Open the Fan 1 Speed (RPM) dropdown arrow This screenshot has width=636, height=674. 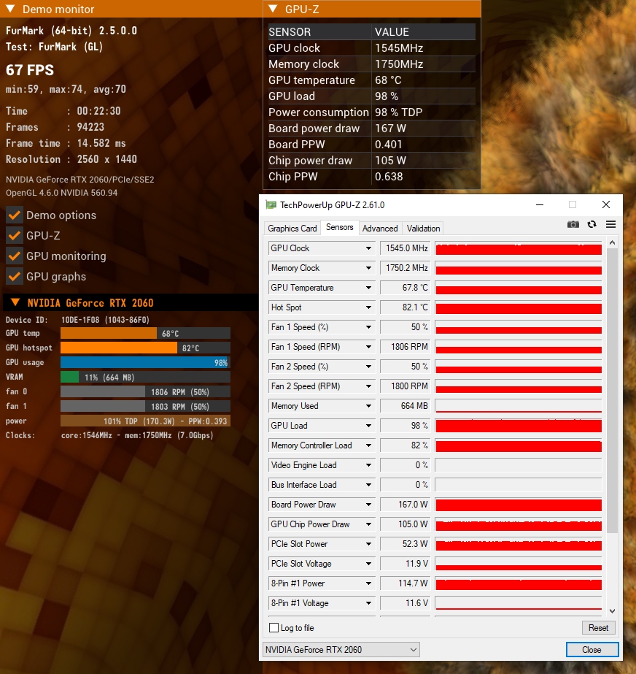pyautogui.click(x=368, y=347)
